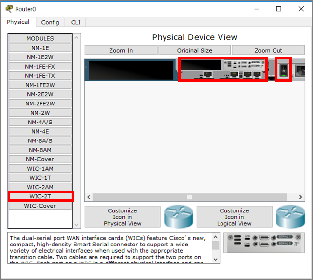
Task: Click the Original Size button
Action: (195, 50)
